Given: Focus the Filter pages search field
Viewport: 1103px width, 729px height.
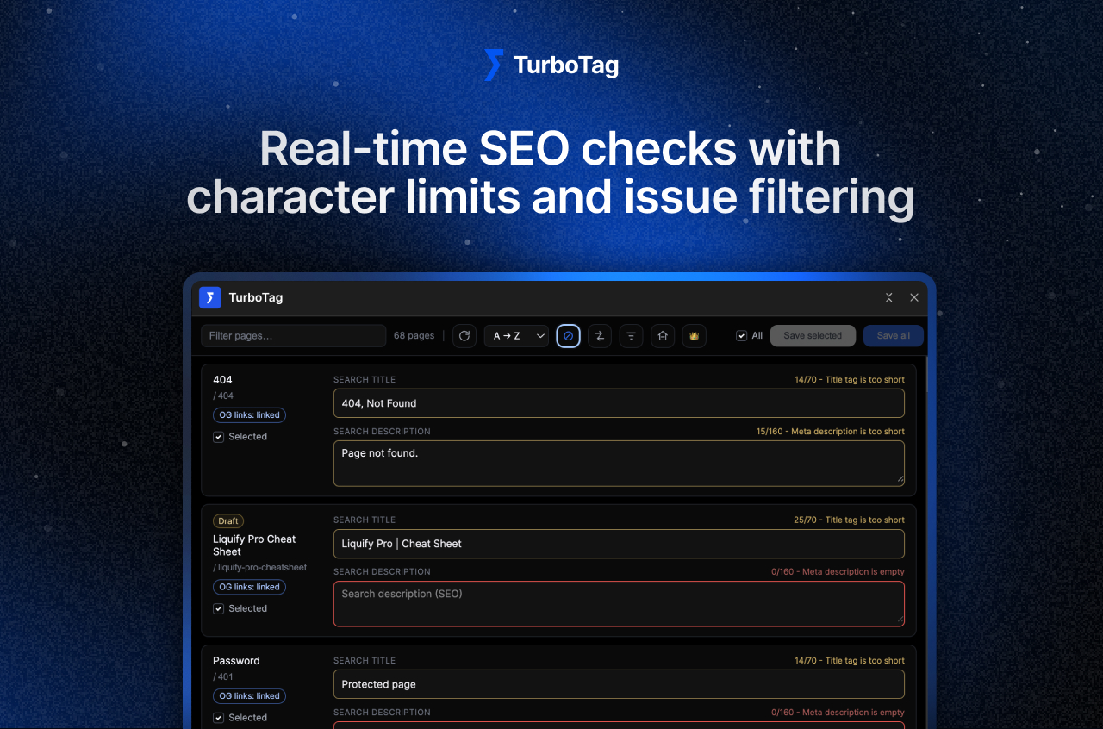Looking at the screenshot, I should (294, 336).
